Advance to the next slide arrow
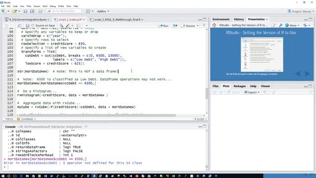The width and height of the screenshot is (316, 178). tap(307, 74)
